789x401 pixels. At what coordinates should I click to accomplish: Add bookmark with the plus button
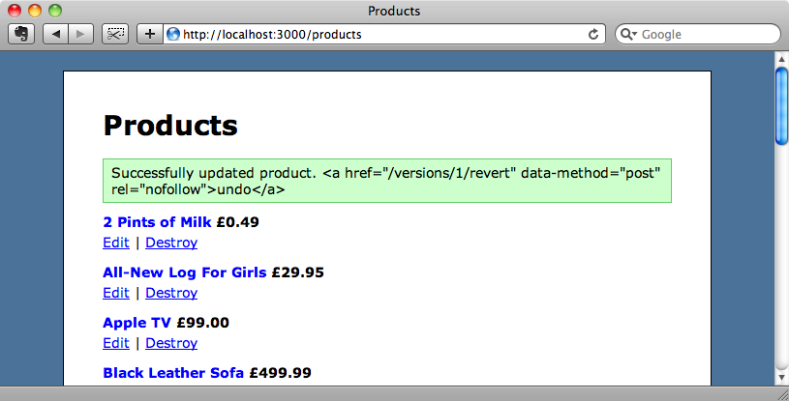pos(149,34)
